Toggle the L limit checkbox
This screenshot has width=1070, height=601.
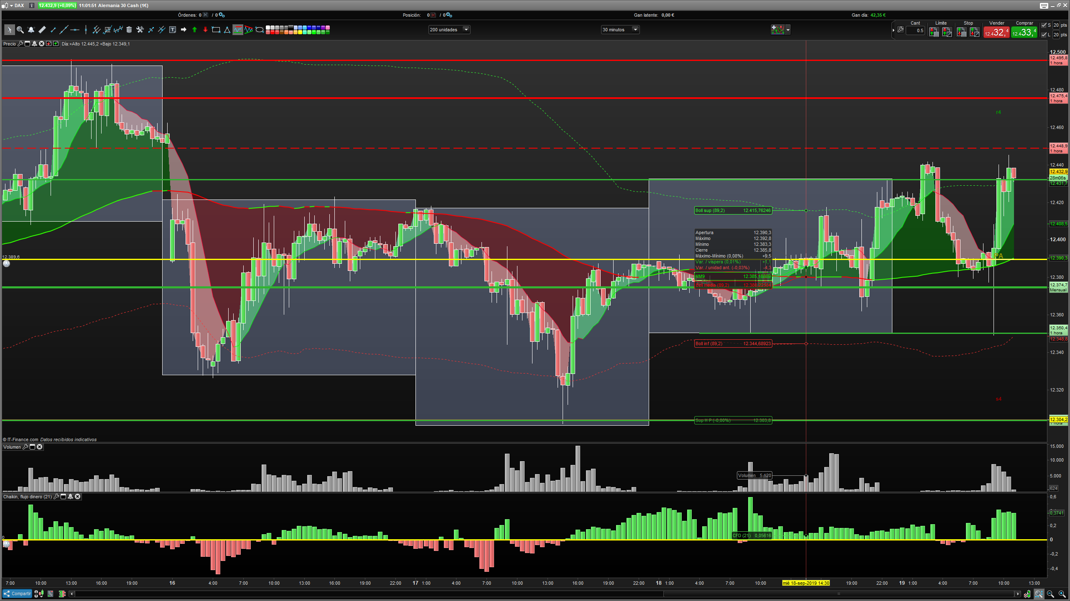(1044, 35)
